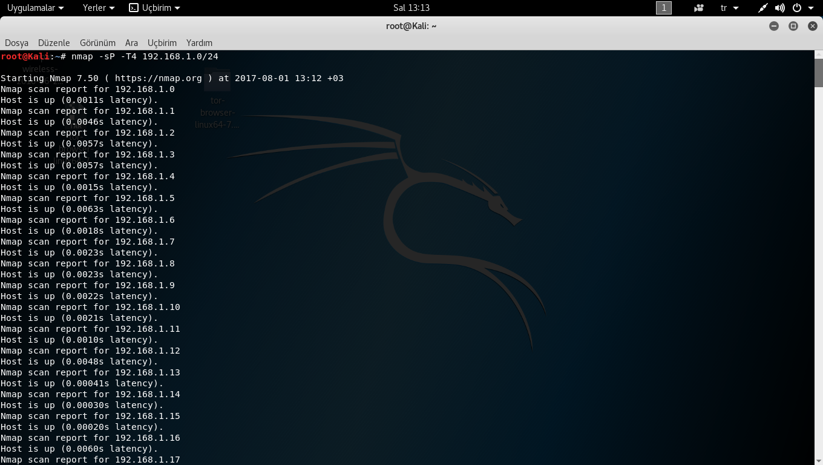Click the '0.0018s latency' host line

(79, 231)
